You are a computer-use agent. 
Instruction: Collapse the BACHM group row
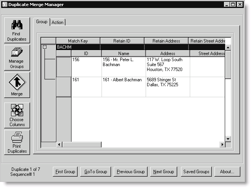coord(44,47)
